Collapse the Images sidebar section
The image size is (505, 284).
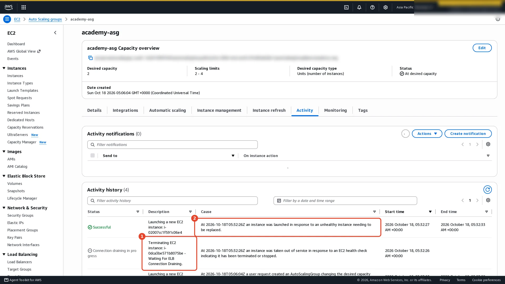point(4,151)
